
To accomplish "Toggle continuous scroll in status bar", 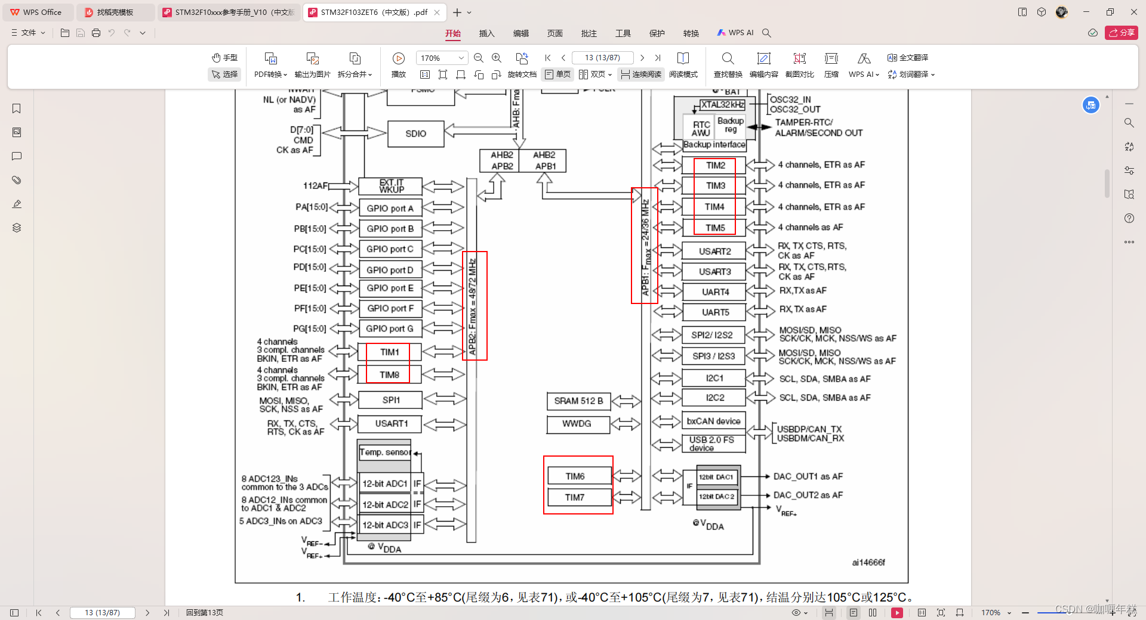I will 829,612.
